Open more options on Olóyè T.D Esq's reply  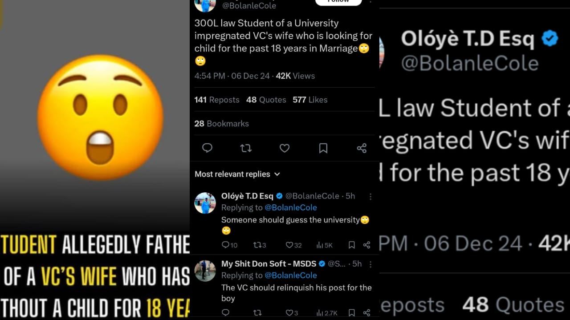(x=370, y=196)
